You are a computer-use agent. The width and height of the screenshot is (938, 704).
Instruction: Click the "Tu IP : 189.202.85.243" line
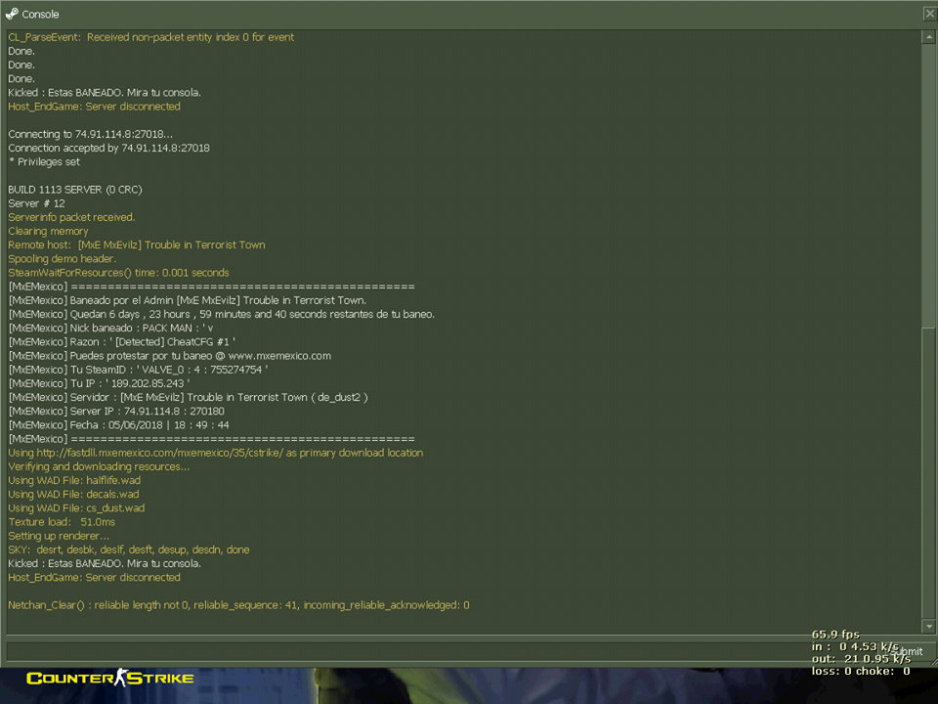(99, 383)
